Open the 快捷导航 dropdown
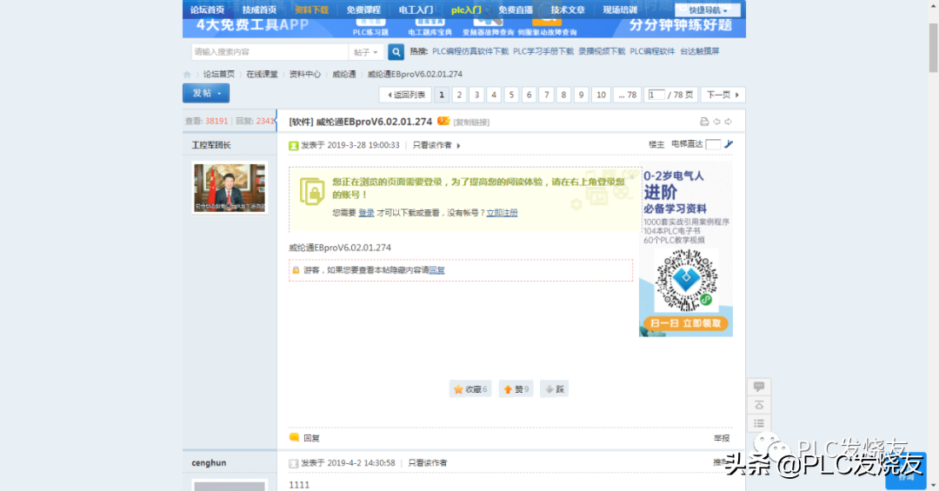Viewport: 939px width, 491px height. click(708, 10)
